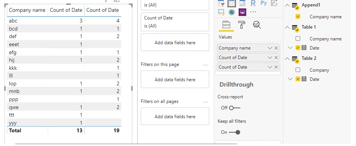Check Company name under Table 1

[x=298, y=39]
